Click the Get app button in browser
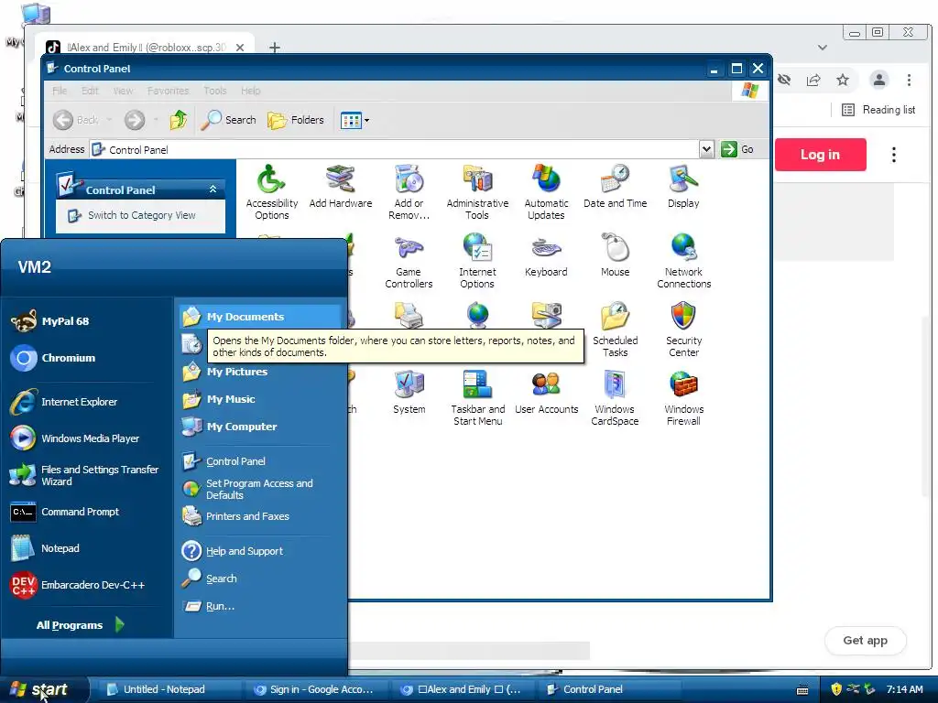 pyautogui.click(x=865, y=640)
